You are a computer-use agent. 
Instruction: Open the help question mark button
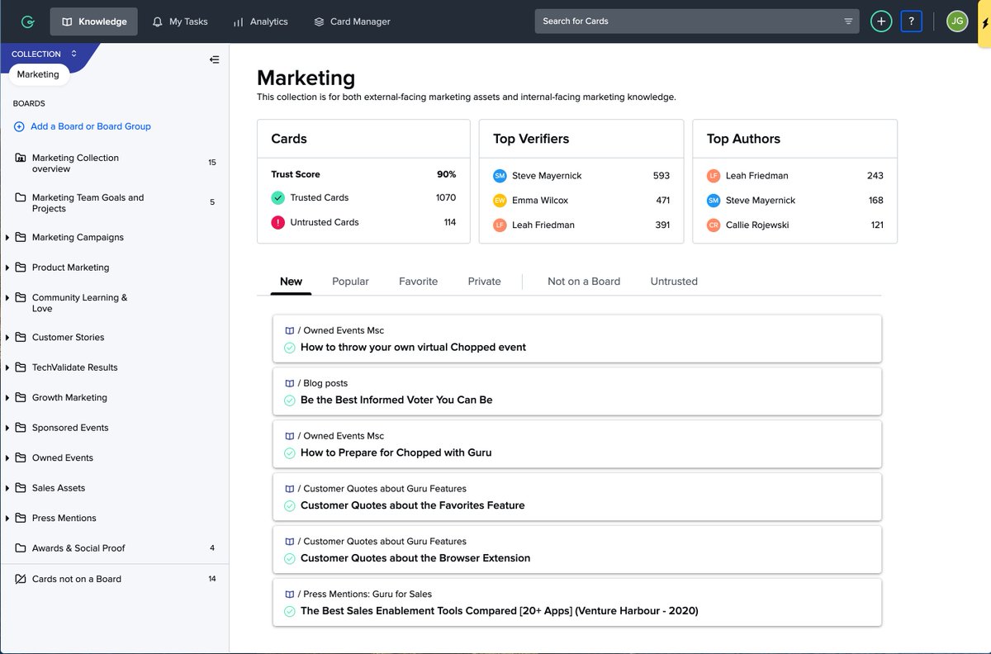[x=911, y=21]
